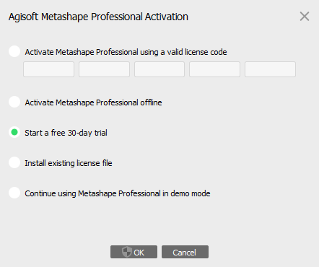This screenshot has width=319, height=267.
Task: Choose the activate offline radio button
Action: click(x=14, y=102)
